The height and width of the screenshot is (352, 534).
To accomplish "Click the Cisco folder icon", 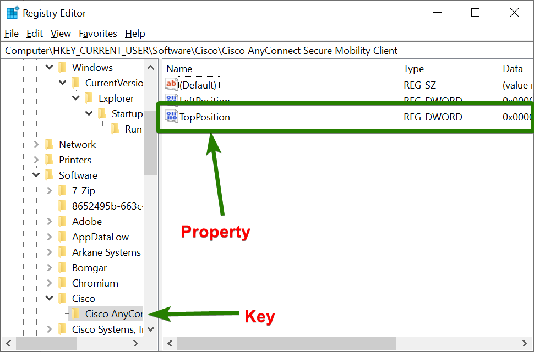I will 62,298.
